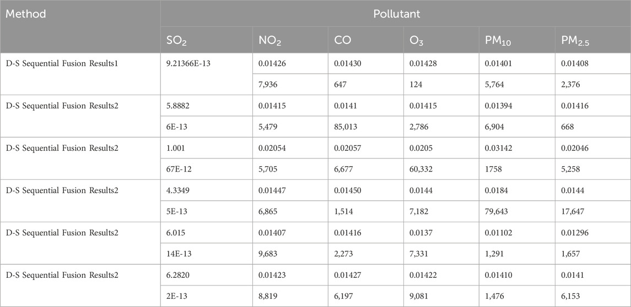Click the Method column header
This screenshot has height=307, width=631.
26,14
